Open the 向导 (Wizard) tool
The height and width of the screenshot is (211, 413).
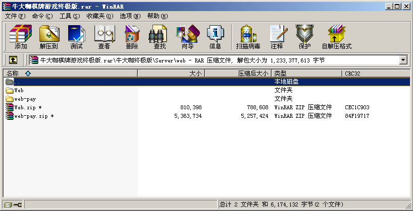(187, 37)
